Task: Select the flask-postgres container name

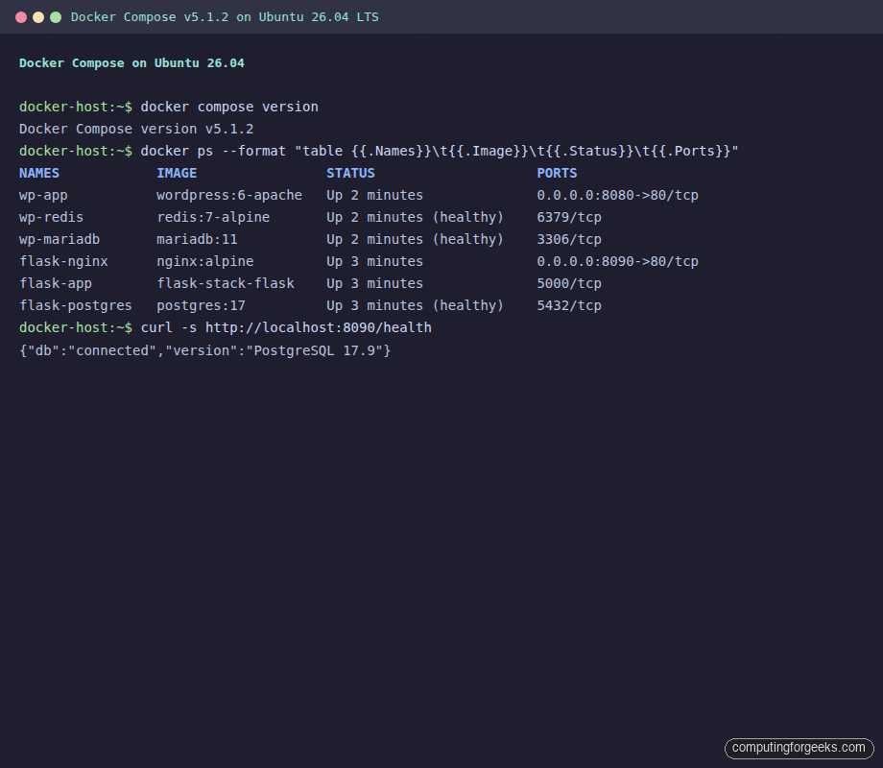Action: 76,305
